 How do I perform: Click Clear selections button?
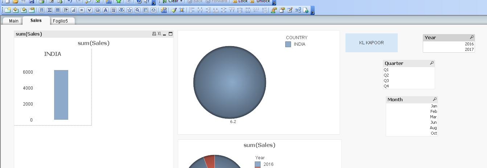[x=170, y=1]
